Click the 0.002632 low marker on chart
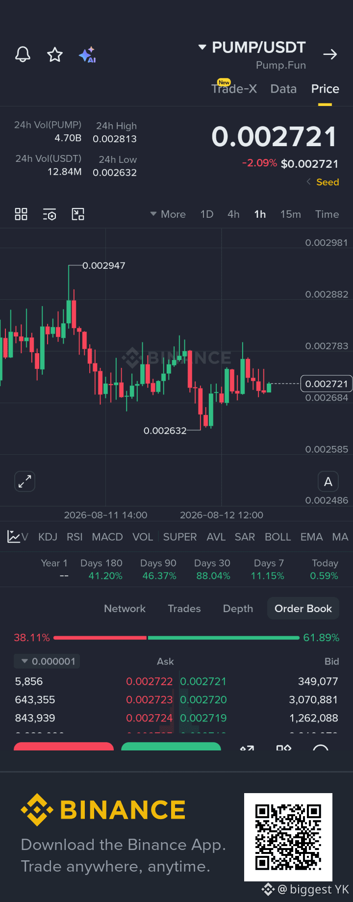 [x=165, y=431]
